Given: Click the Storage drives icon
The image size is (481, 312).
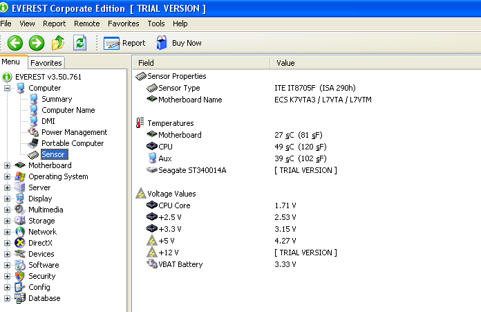Looking at the screenshot, I should [20, 221].
